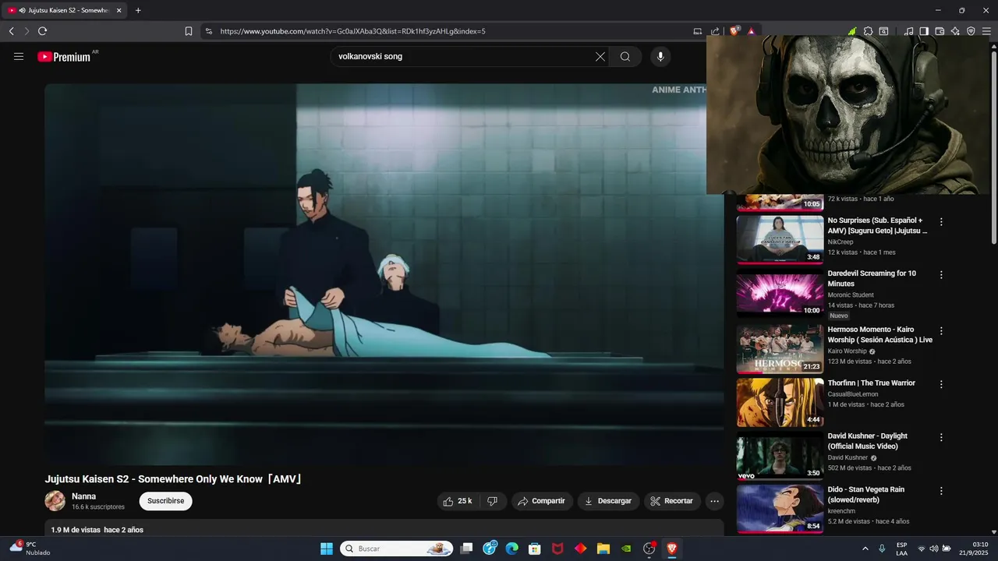The width and height of the screenshot is (998, 561).
Task: Open Daredevil Screaming for 10 Minutes thumbnail
Action: (x=780, y=295)
